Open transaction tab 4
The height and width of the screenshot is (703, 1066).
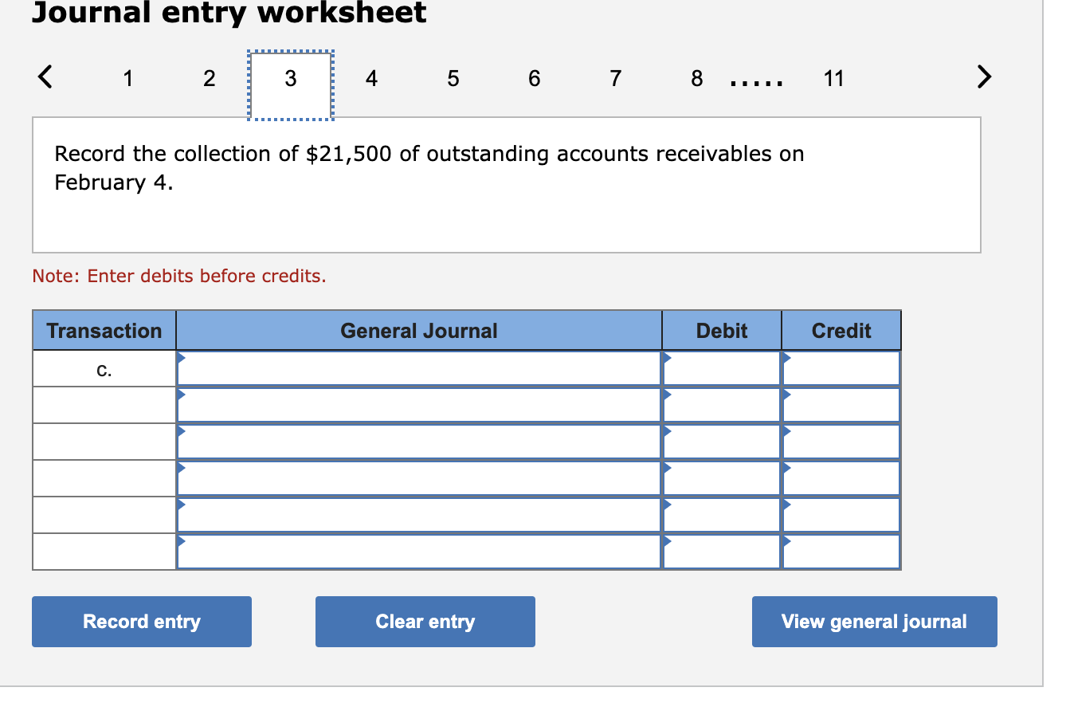(x=371, y=78)
